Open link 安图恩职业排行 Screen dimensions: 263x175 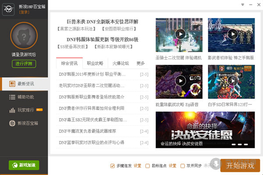[x=119, y=29]
